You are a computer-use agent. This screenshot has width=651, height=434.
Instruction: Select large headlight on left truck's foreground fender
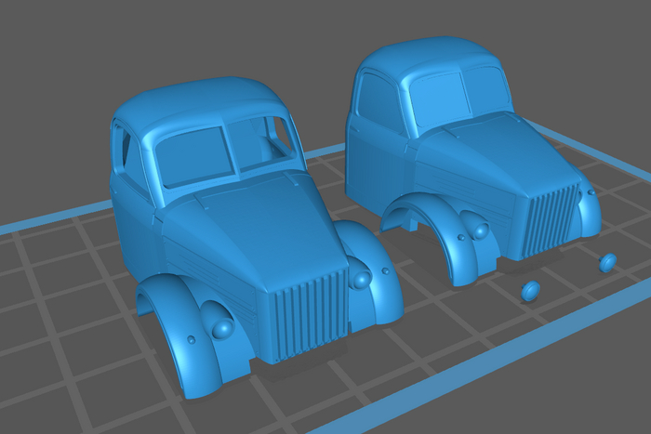pos(222,327)
